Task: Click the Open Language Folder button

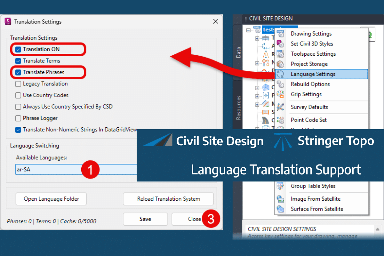Action: tap(52, 199)
